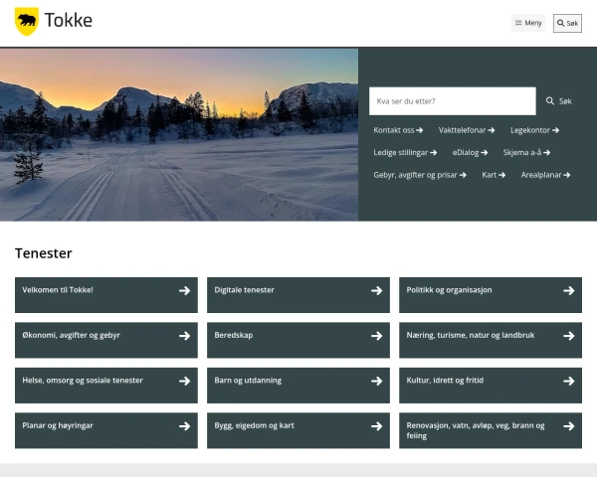Image resolution: width=597 pixels, height=477 pixels.
Task: Select Helse, omsorg og sosiale tenester
Action: 105,382
